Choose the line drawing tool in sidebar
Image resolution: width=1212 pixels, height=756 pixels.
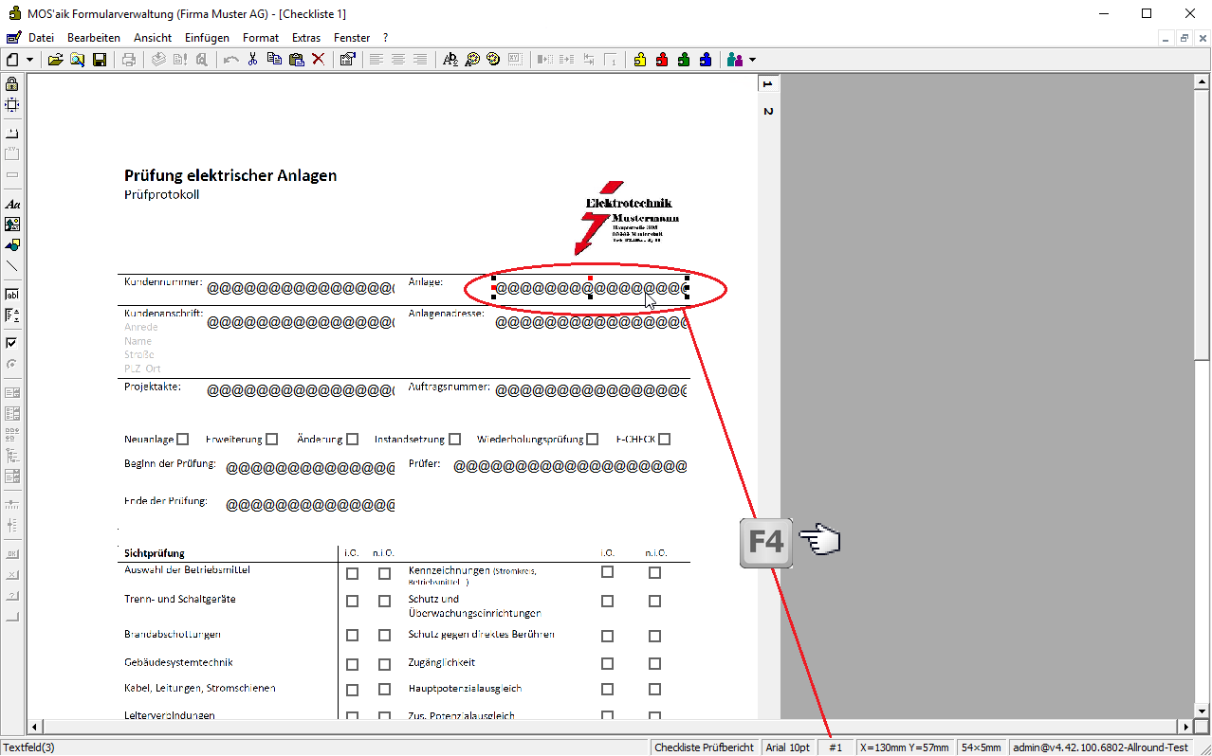click(12, 266)
